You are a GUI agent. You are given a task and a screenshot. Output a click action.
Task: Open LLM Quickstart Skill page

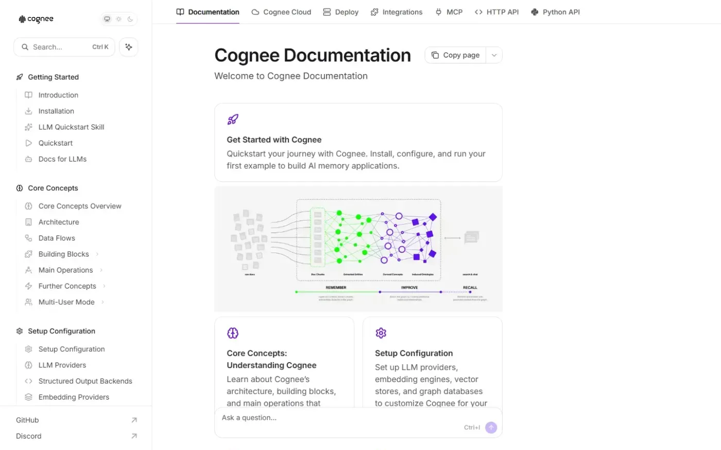coord(71,127)
